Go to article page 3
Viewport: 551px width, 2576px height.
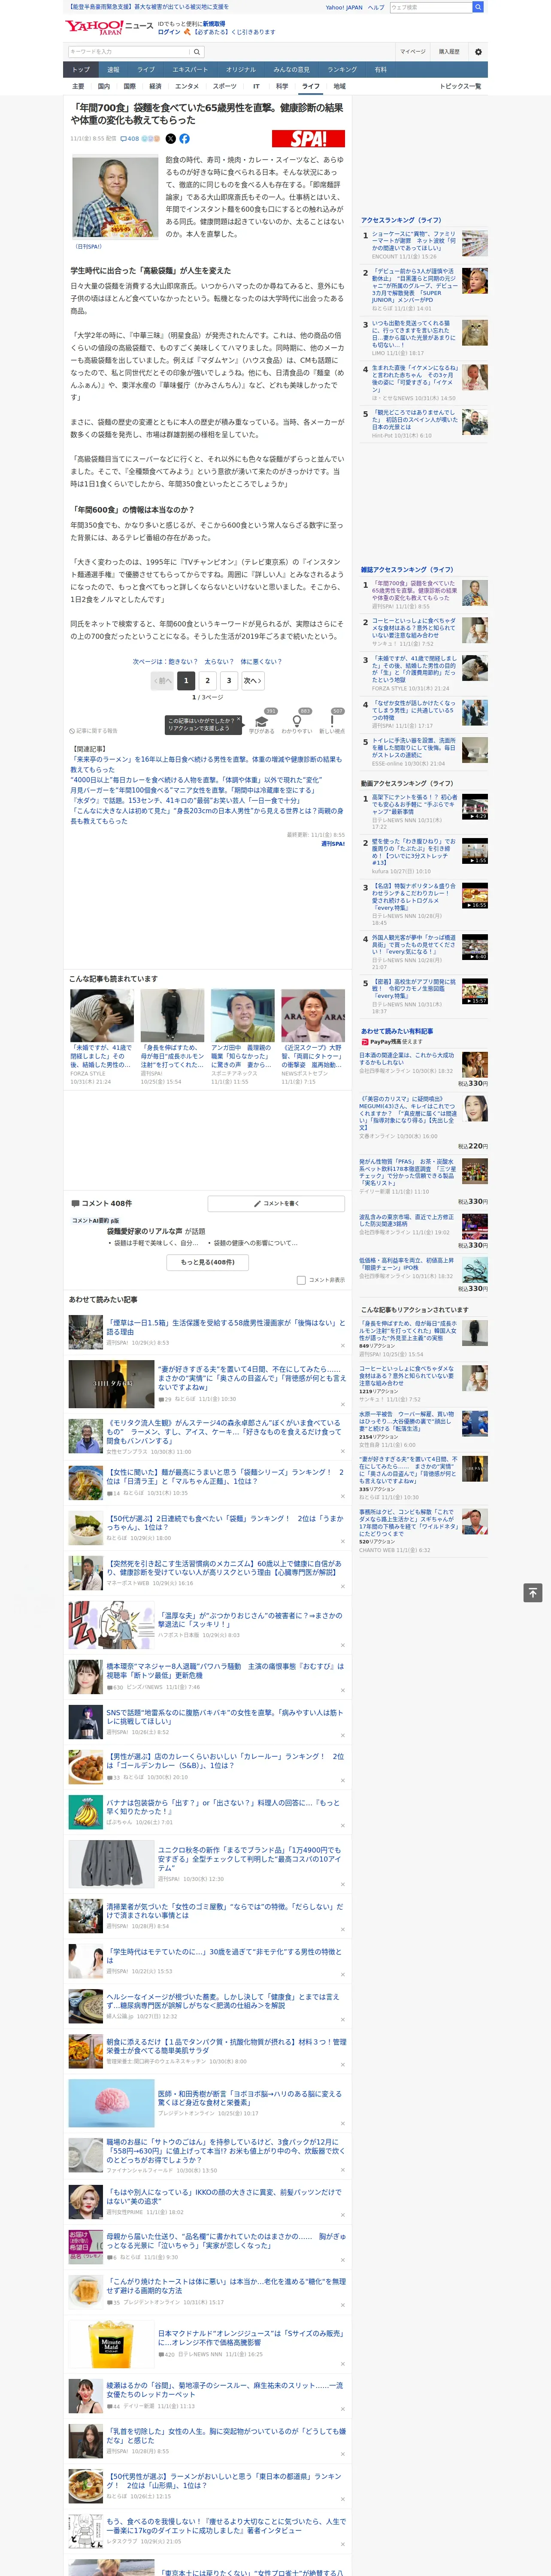tap(229, 680)
